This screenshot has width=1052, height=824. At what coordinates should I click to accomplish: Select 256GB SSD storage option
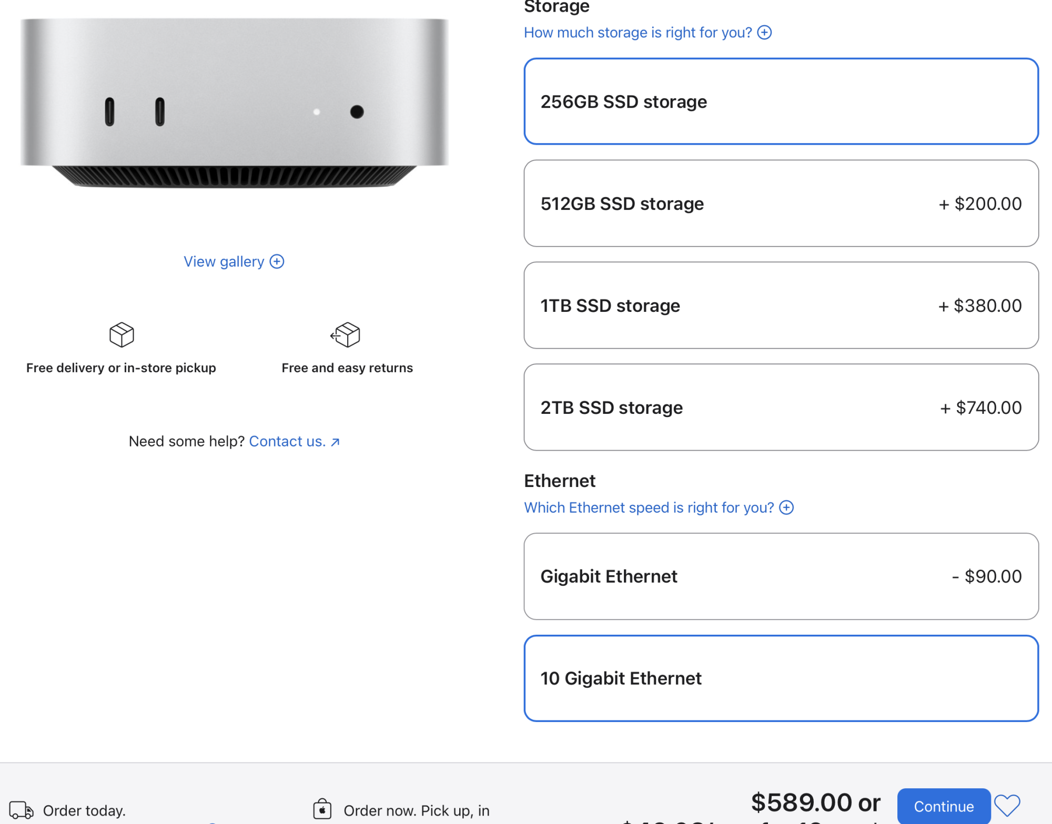coord(781,101)
